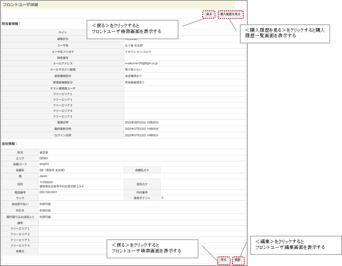Open purchase history via 購入履歴を見る
The width and height of the screenshot is (342, 266).
(x=230, y=14)
